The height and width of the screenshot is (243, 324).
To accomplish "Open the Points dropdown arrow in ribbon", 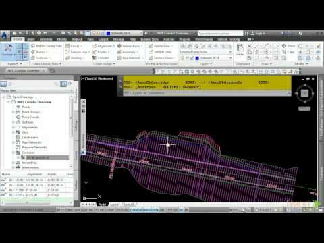I will click(47, 52).
